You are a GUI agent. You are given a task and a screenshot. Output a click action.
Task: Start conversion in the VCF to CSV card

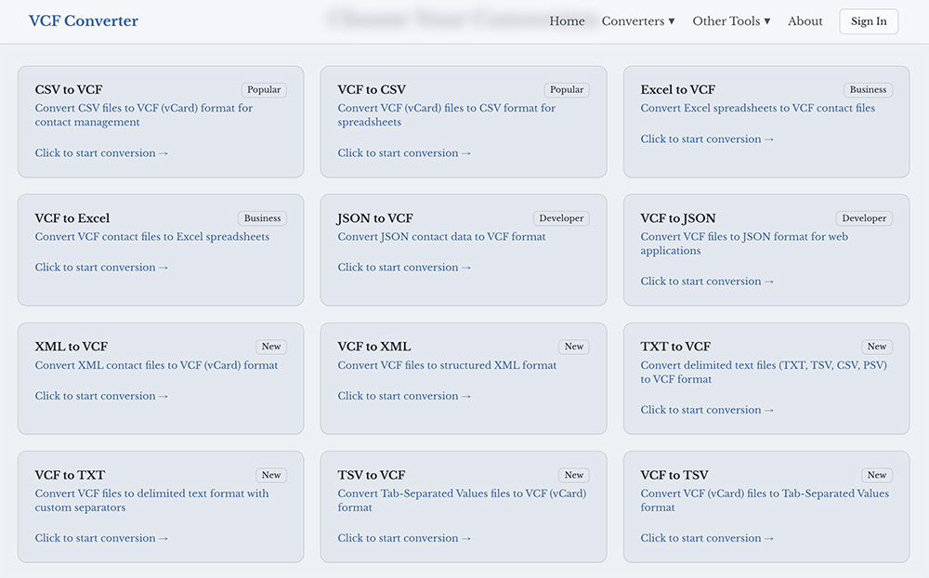coord(404,153)
